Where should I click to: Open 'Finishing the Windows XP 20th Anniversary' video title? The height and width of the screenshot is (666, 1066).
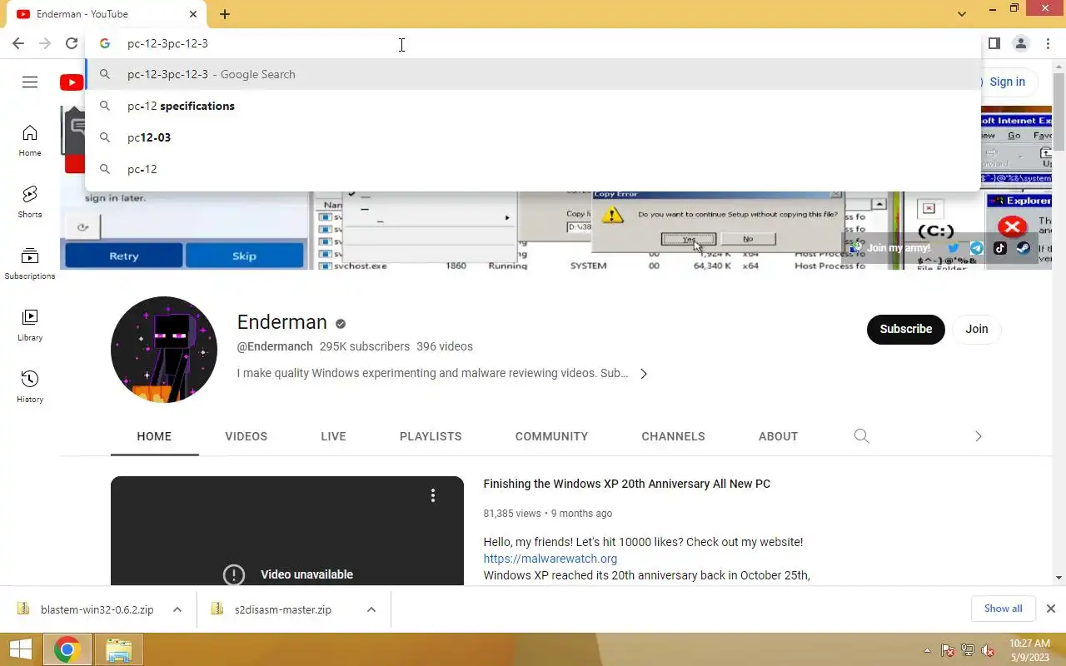coord(626,484)
